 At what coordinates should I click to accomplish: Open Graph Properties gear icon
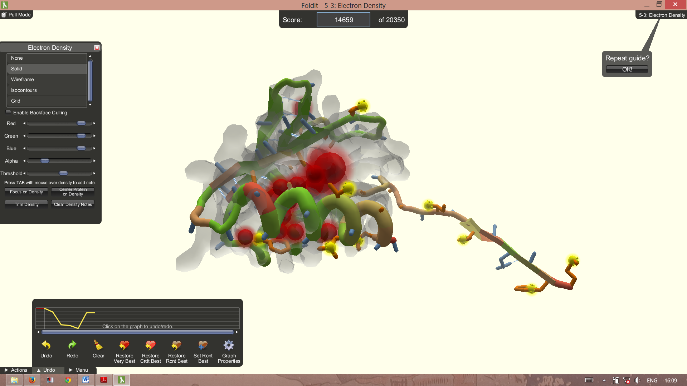pyautogui.click(x=229, y=345)
